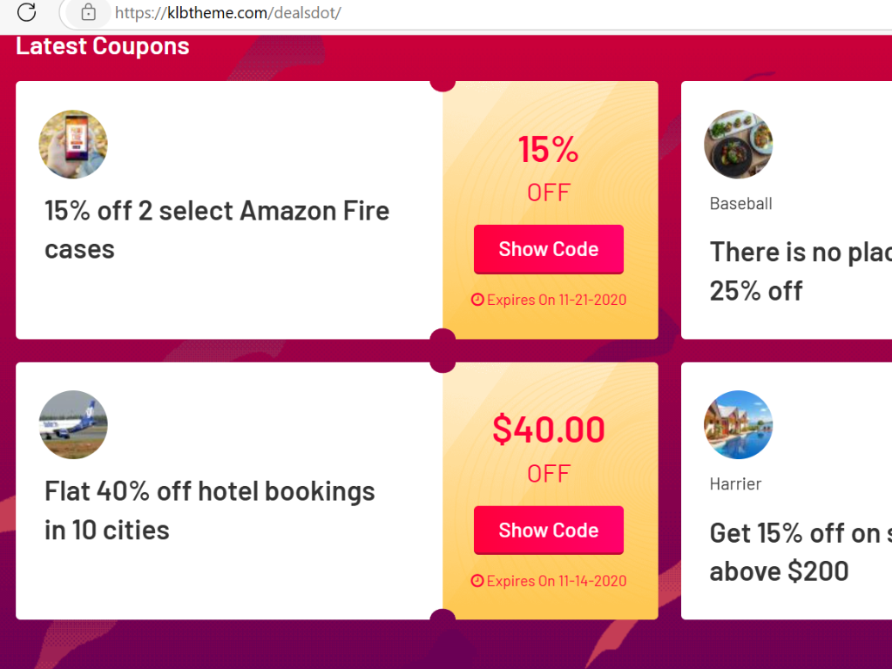Screen dimensions: 892x669
Task: Show Code for $40.00 off coupon
Action: pyautogui.click(x=549, y=530)
